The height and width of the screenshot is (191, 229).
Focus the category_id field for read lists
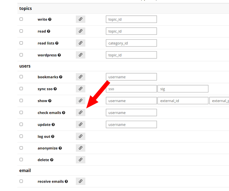coord(131,43)
